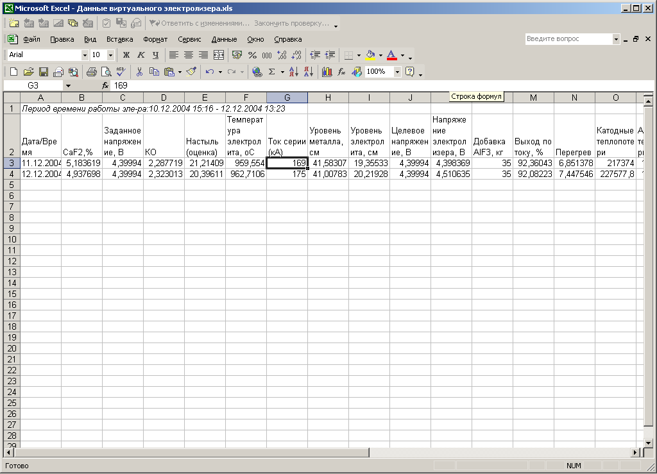Select column M header
The width and height of the screenshot is (657, 474).
point(533,97)
